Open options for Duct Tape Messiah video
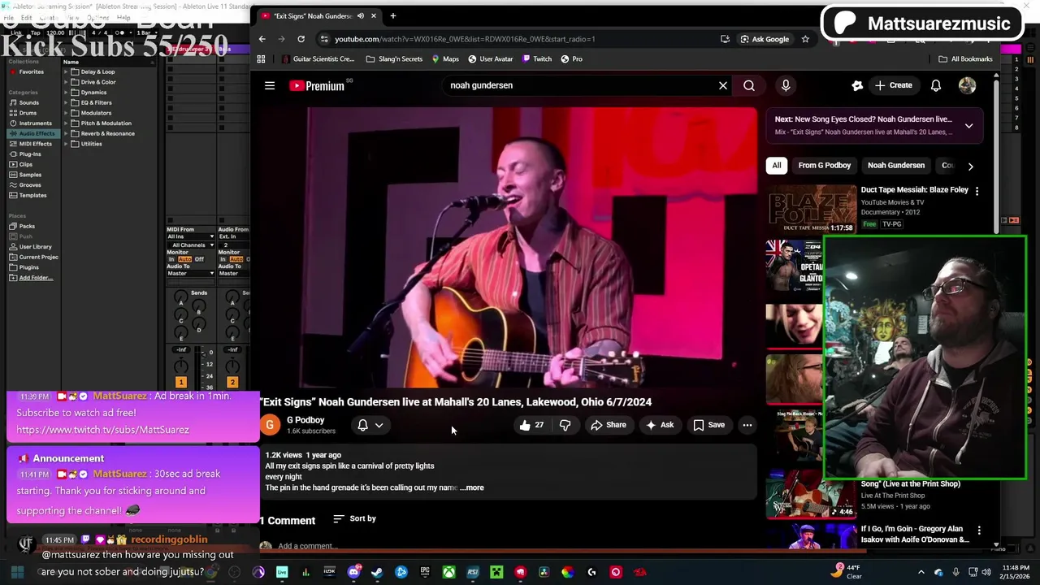This screenshot has height=585, width=1040. pyautogui.click(x=977, y=191)
